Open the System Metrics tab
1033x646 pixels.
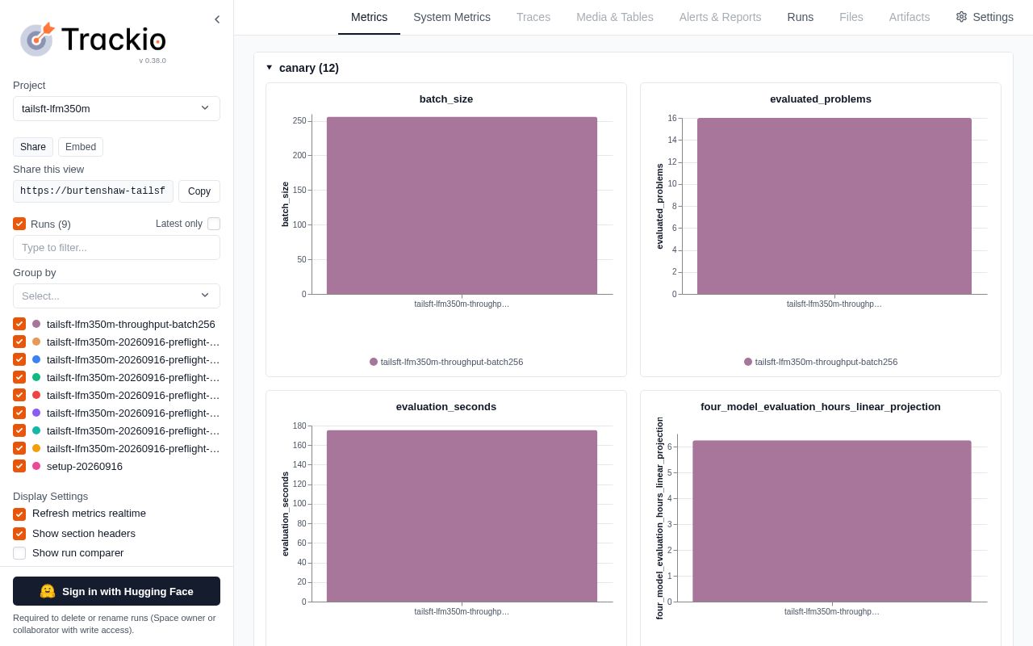point(452,17)
